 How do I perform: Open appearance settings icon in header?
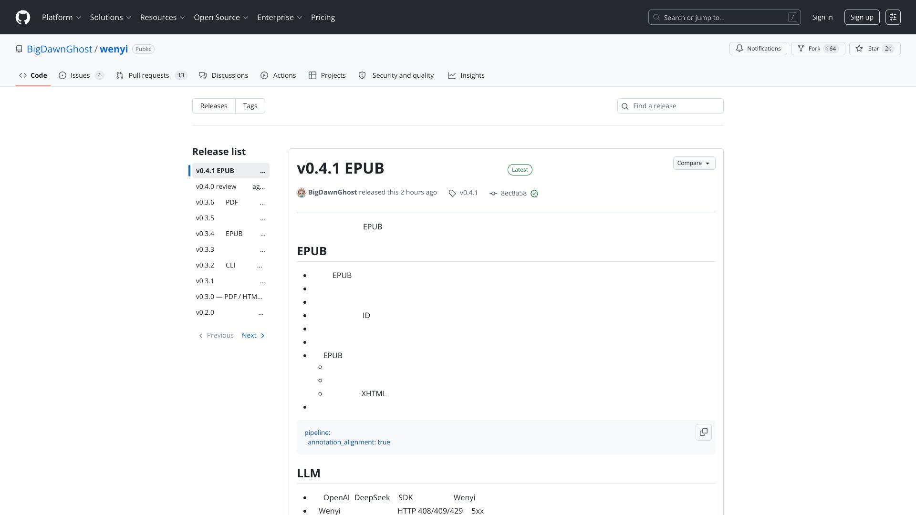pyautogui.click(x=893, y=17)
